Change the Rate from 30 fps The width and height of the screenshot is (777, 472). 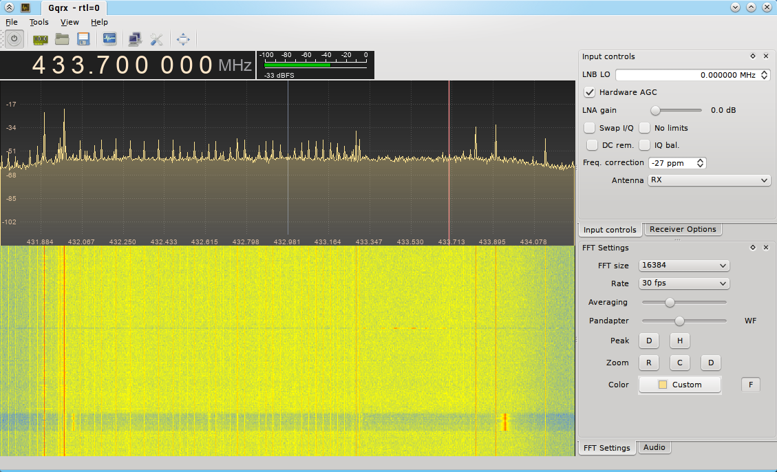(683, 283)
